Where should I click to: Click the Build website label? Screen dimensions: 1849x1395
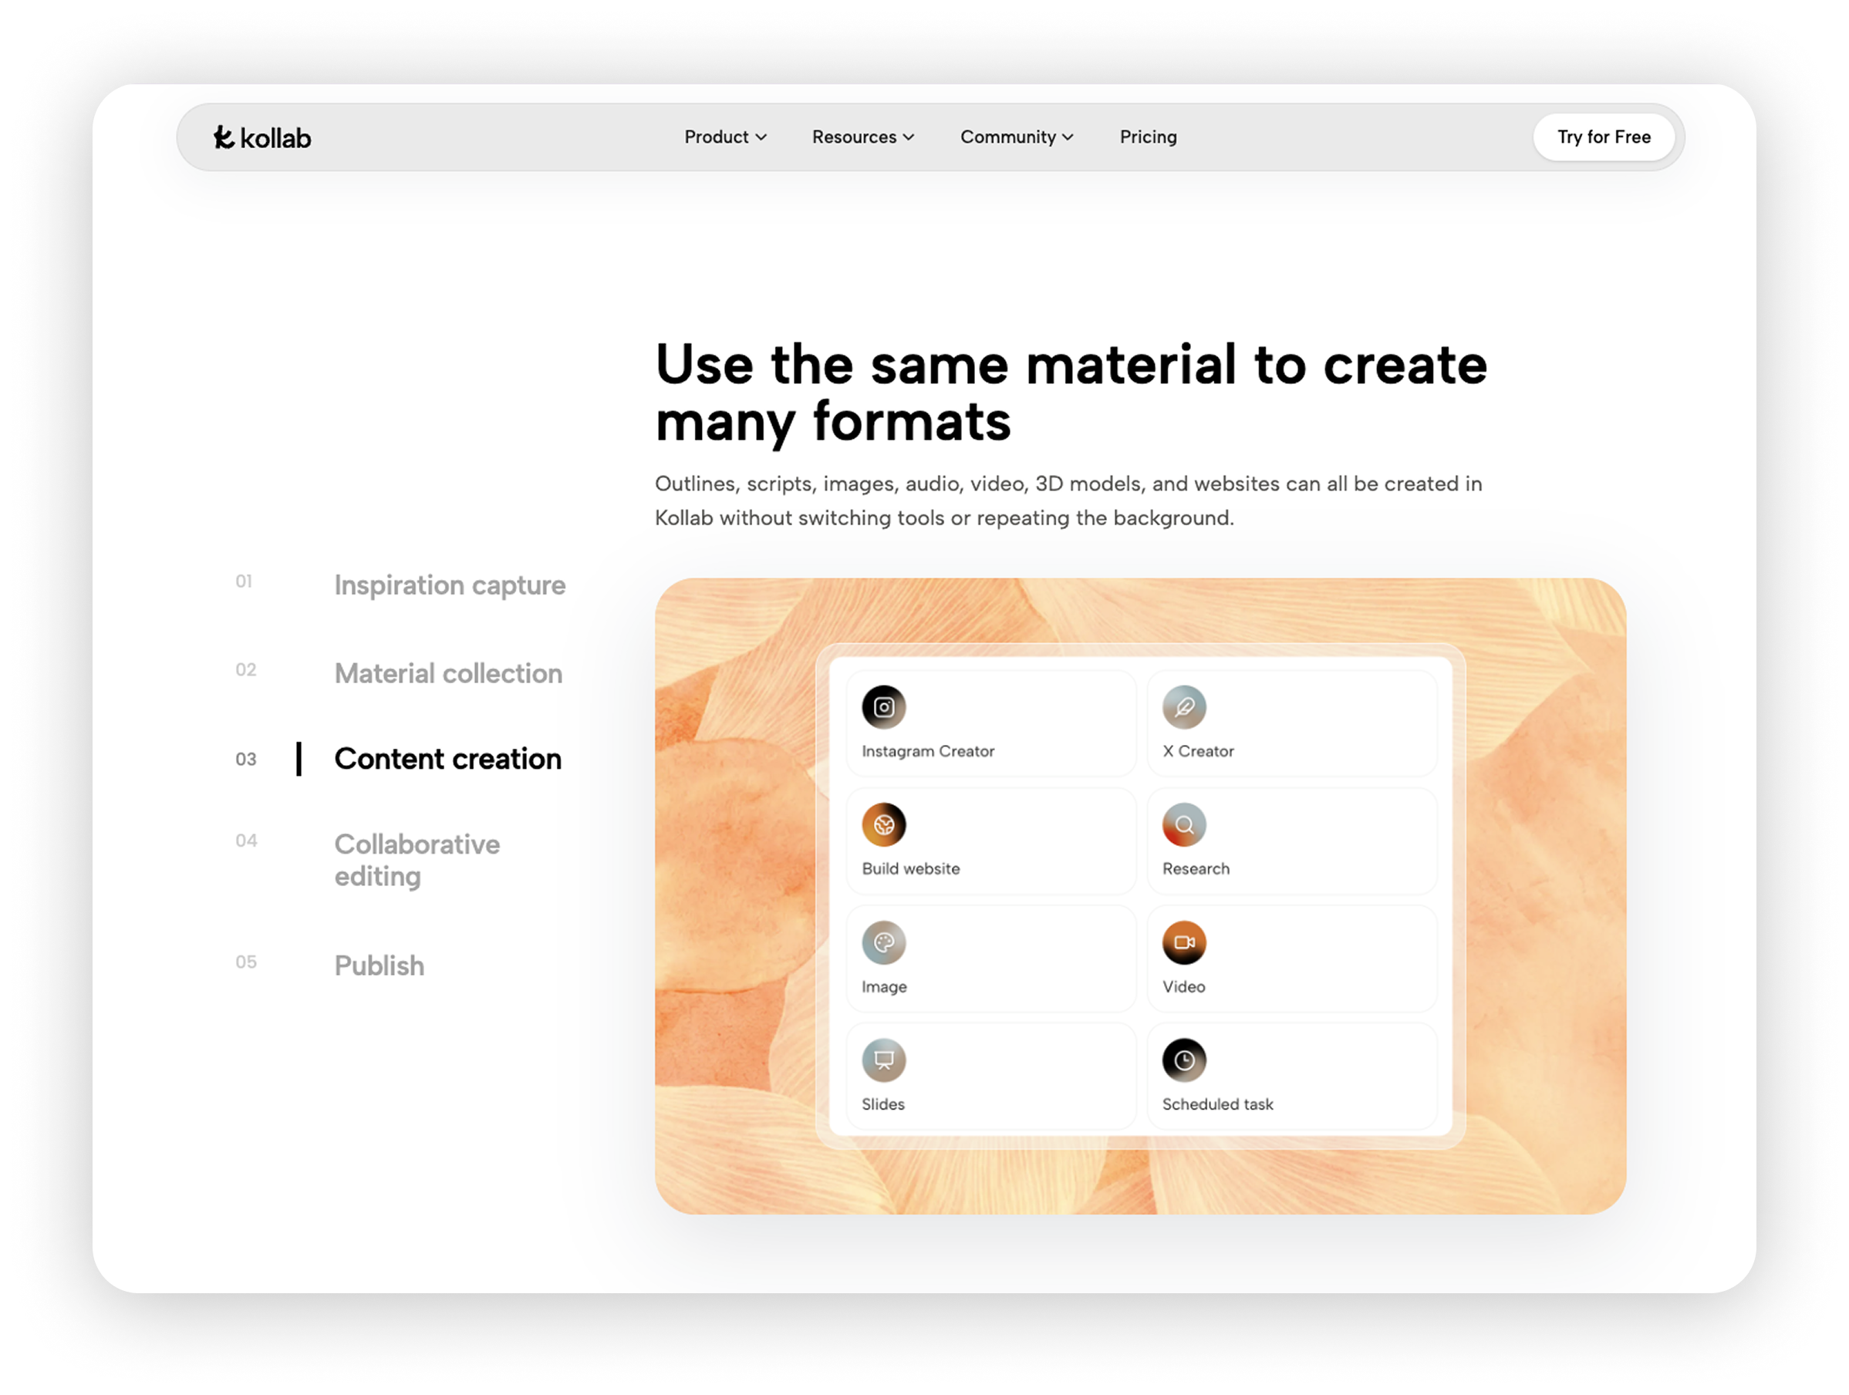tap(910, 868)
